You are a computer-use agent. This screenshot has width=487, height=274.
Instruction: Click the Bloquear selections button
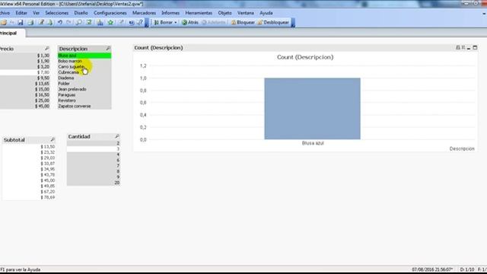243,22
